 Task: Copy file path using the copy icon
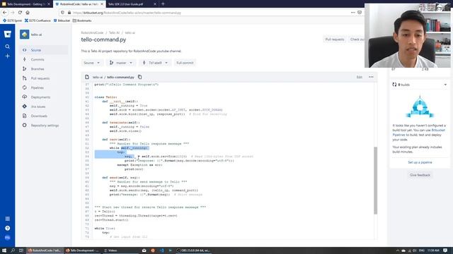[x=140, y=77]
